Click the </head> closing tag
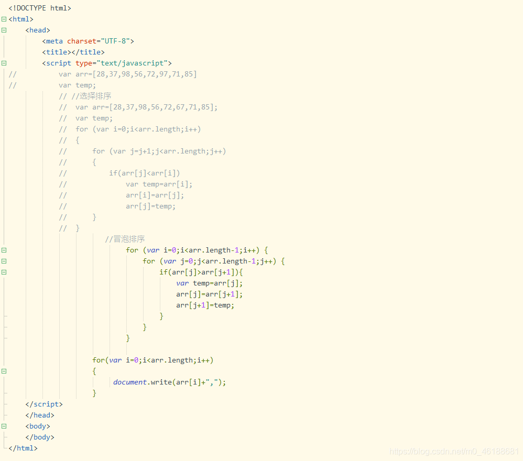523x461 pixels. 40,415
